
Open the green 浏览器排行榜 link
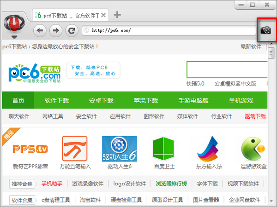tap(171, 184)
